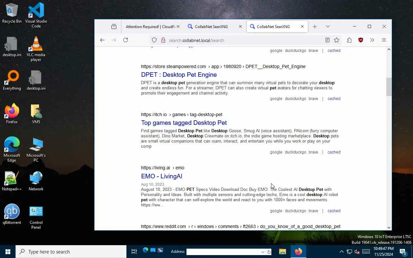The image size is (413, 258).
Task: Reload the current search page
Action: 126,40
